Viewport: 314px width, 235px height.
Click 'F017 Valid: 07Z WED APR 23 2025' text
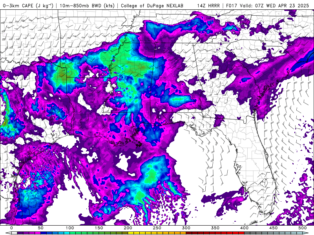tap(267, 5)
